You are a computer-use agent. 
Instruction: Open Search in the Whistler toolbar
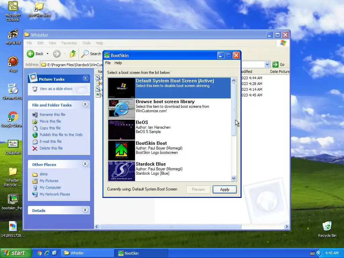point(91,54)
